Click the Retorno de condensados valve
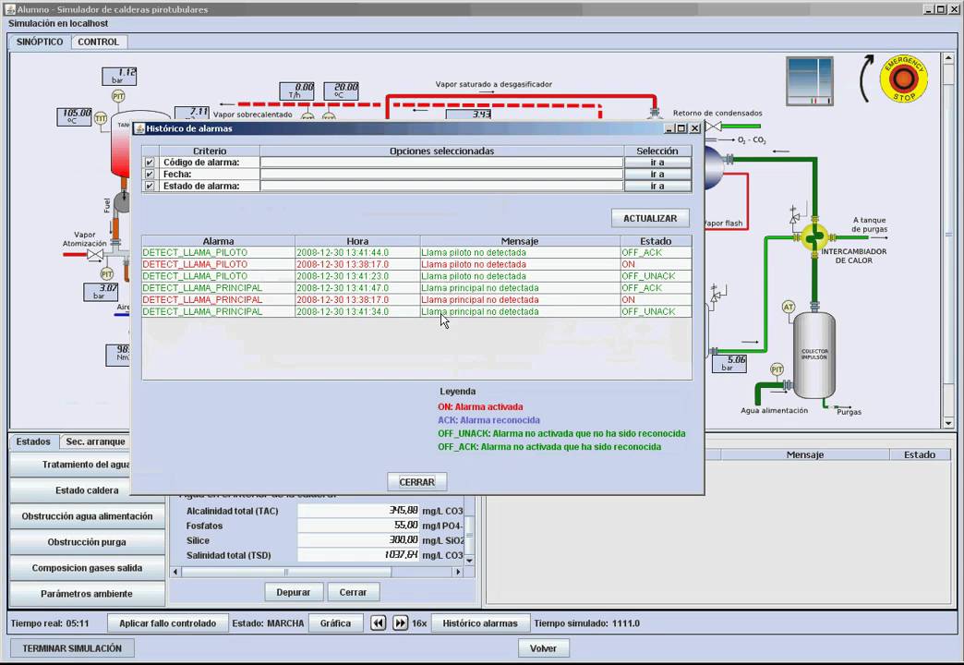Viewport: 964px width, 665px height. (x=713, y=127)
